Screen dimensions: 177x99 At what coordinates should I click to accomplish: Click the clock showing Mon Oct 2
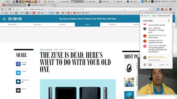coord(169,1)
